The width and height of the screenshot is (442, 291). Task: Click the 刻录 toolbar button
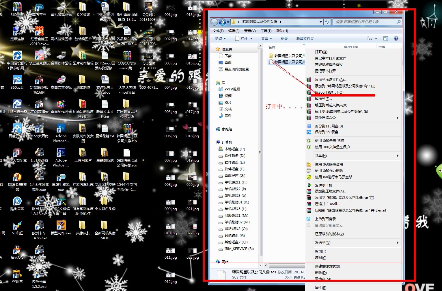(x=284, y=38)
